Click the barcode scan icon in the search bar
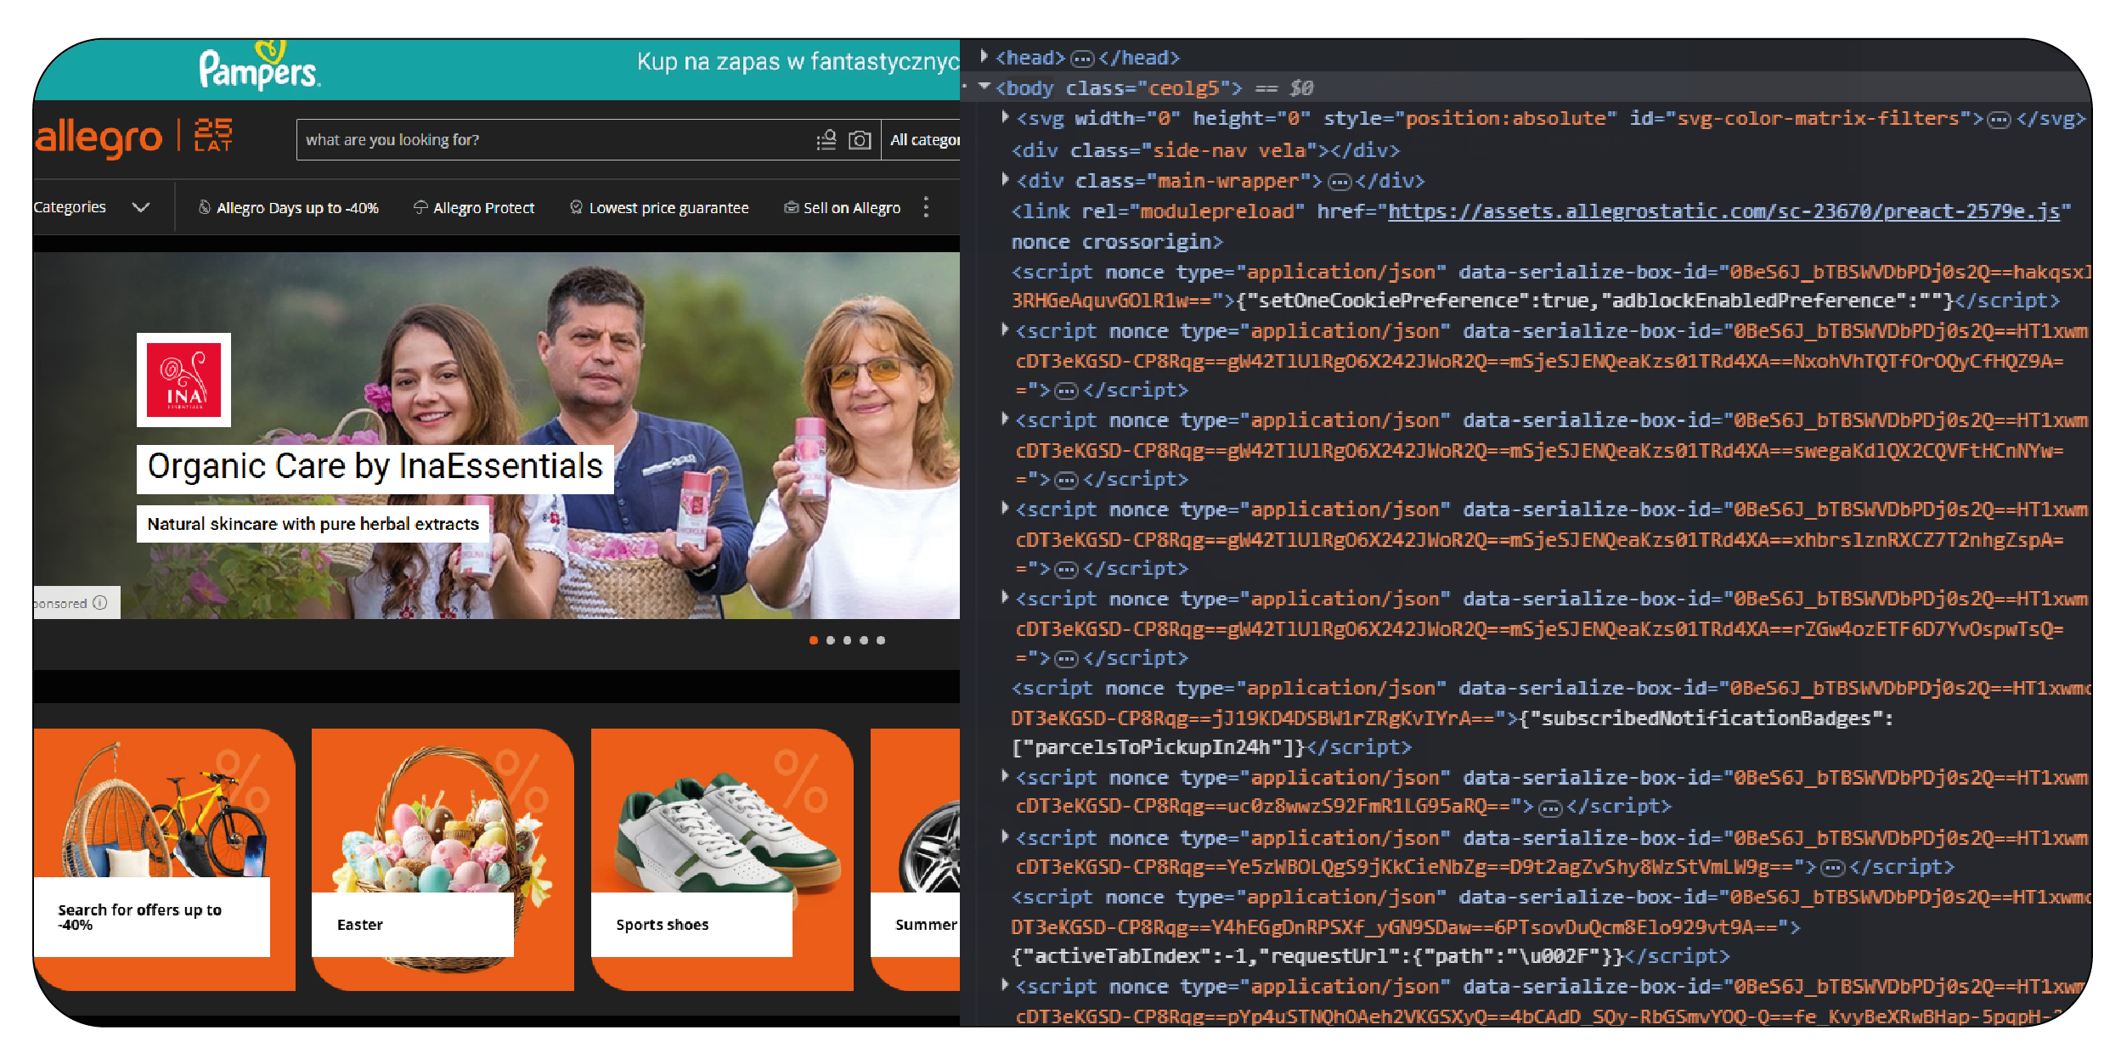This screenshot has height=1053, width=2121. [x=826, y=140]
